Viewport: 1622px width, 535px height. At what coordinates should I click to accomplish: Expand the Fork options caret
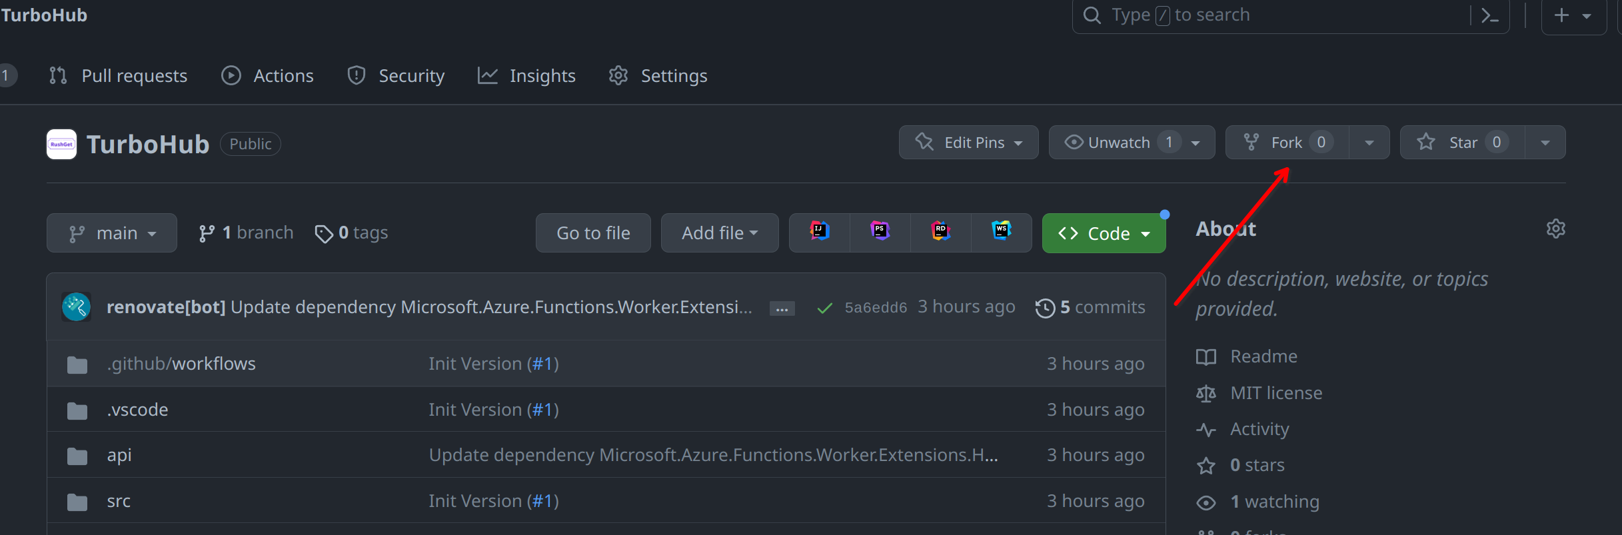coord(1369,143)
